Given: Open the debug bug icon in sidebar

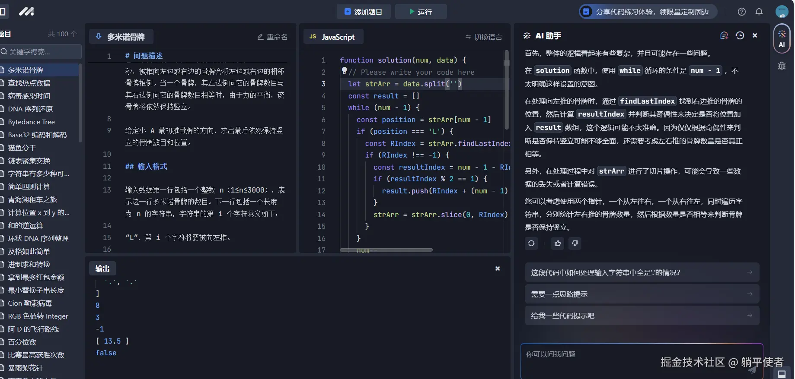Looking at the screenshot, I should (x=782, y=66).
